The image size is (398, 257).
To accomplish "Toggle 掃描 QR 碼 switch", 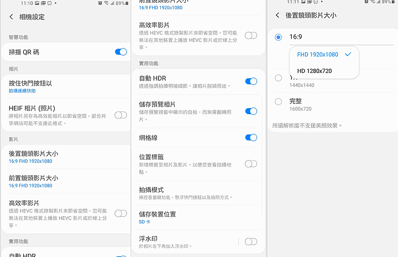I will pyautogui.click(x=121, y=52).
